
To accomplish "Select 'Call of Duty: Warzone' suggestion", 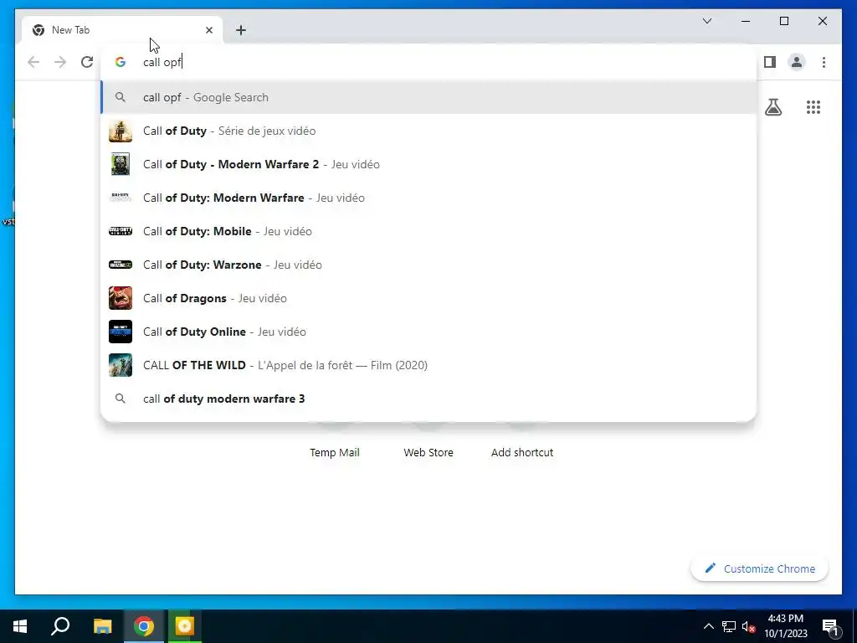I will pos(428,265).
